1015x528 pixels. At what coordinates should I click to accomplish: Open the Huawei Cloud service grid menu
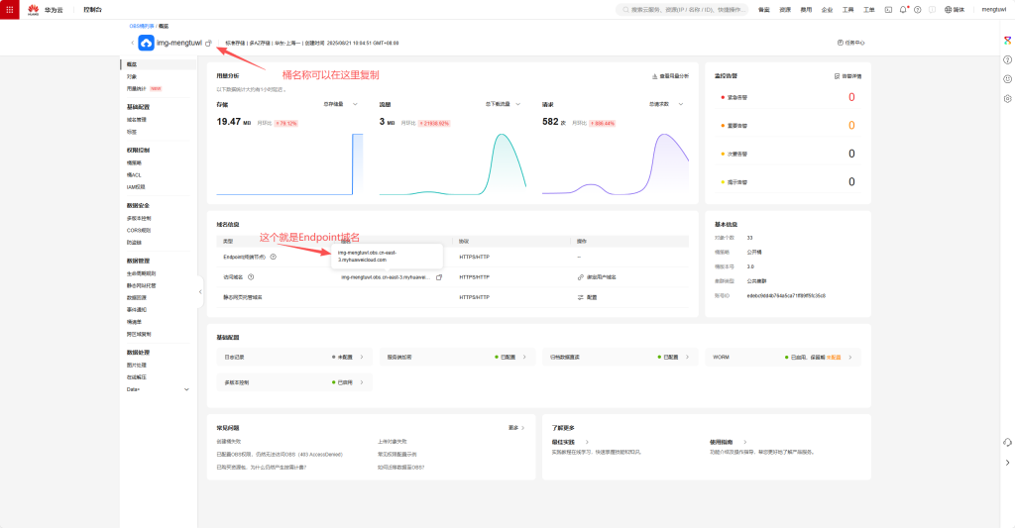coord(12,9)
